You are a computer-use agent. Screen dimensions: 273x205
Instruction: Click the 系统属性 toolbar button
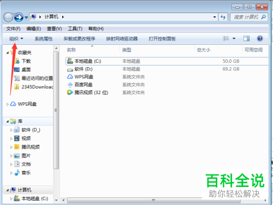tap(44, 39)
